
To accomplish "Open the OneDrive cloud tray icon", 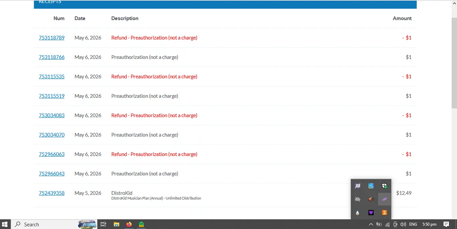I will [358, 199].
